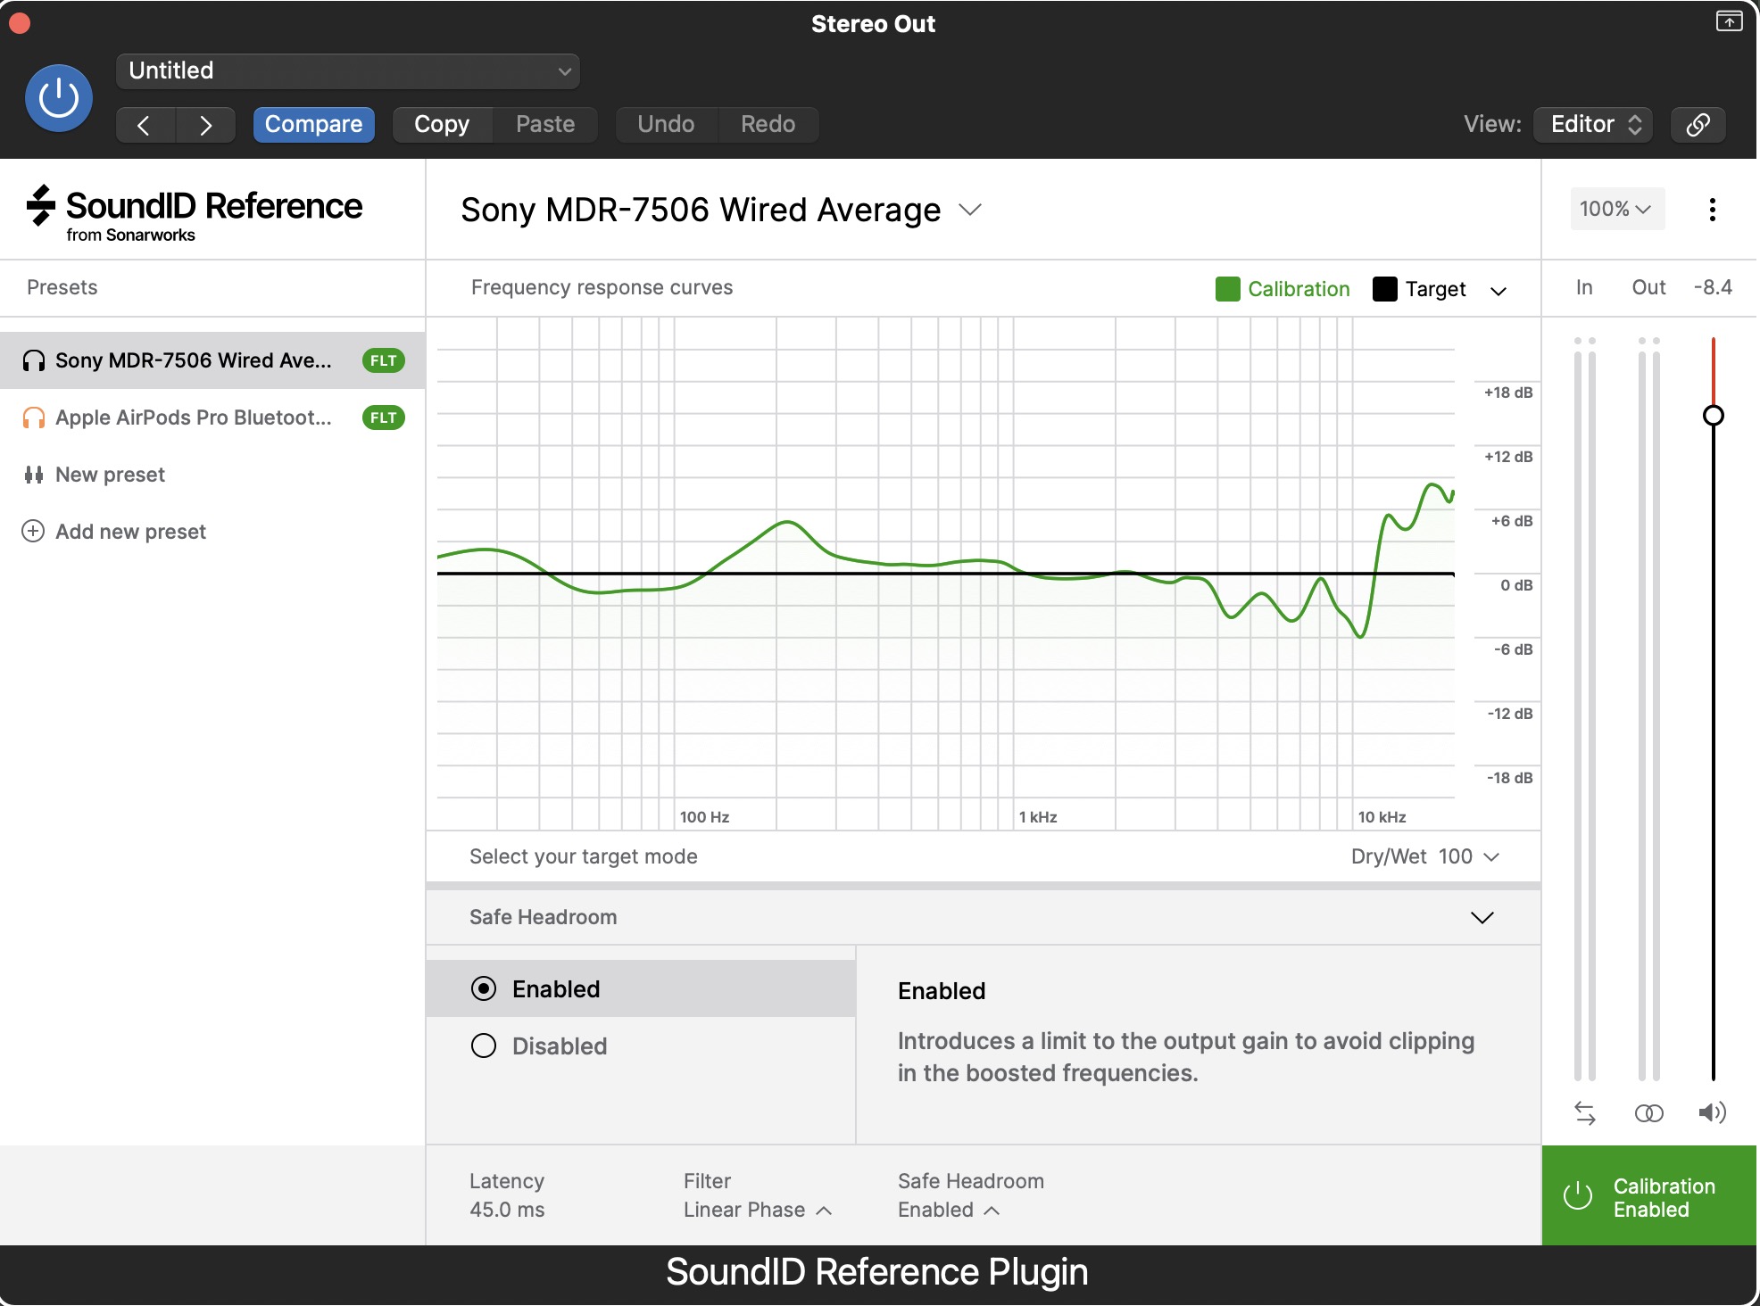Click the previous preset arrow
The height and width of the screenshot is (1306, 1760).
click(145, 125)
